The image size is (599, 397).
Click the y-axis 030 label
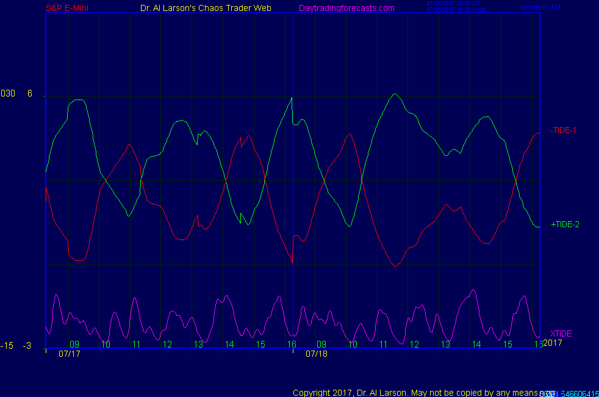8,93
